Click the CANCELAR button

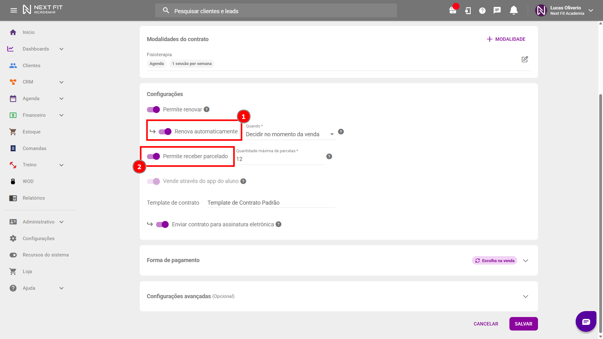pyautogui.click(x=486, y=324)
